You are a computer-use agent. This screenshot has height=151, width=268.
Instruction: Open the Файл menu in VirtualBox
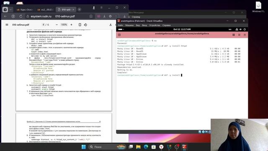click(x=120, y=25)
